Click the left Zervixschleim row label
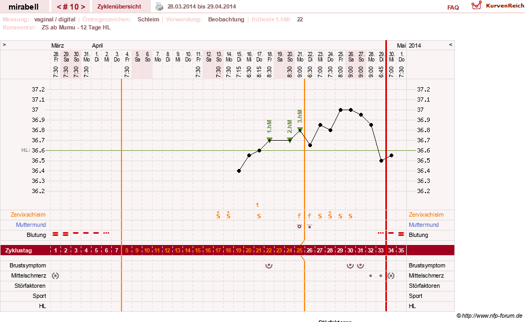Screen dimensions: 525x322 tap(28, 214)
